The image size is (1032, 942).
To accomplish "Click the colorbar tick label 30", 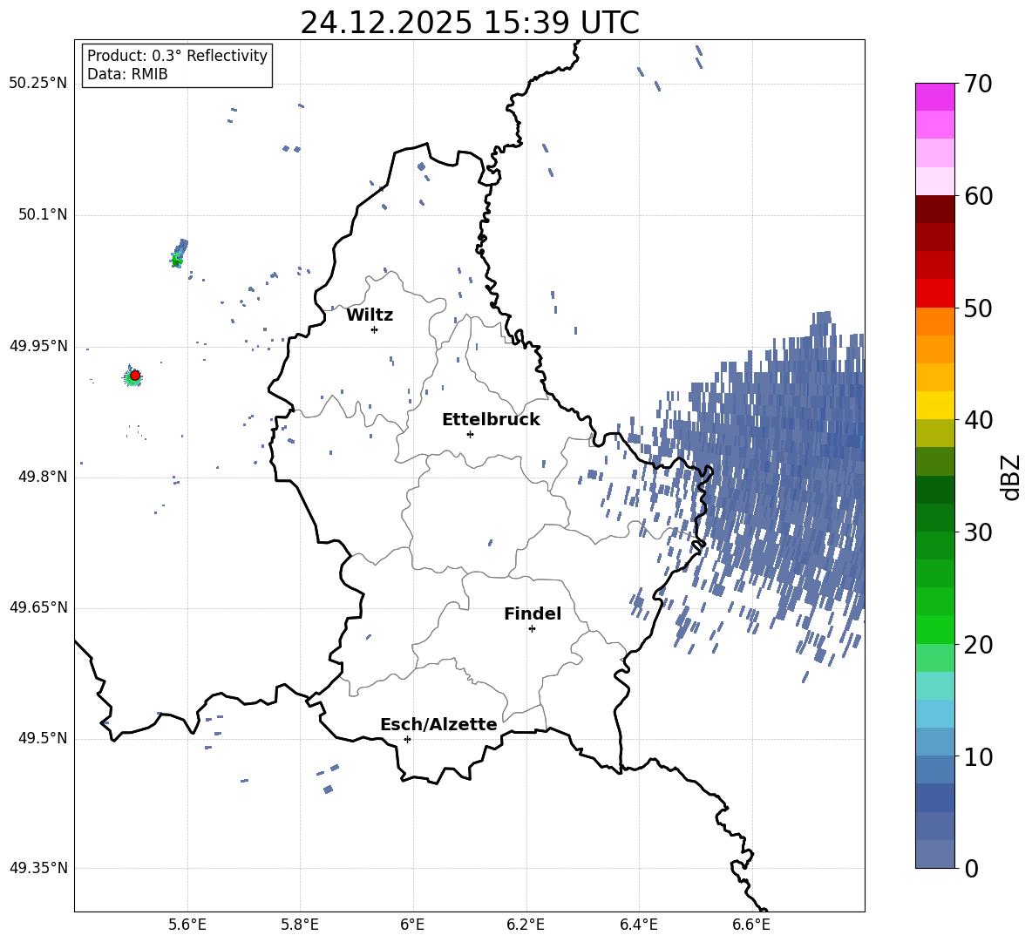I will coord(979,532).
